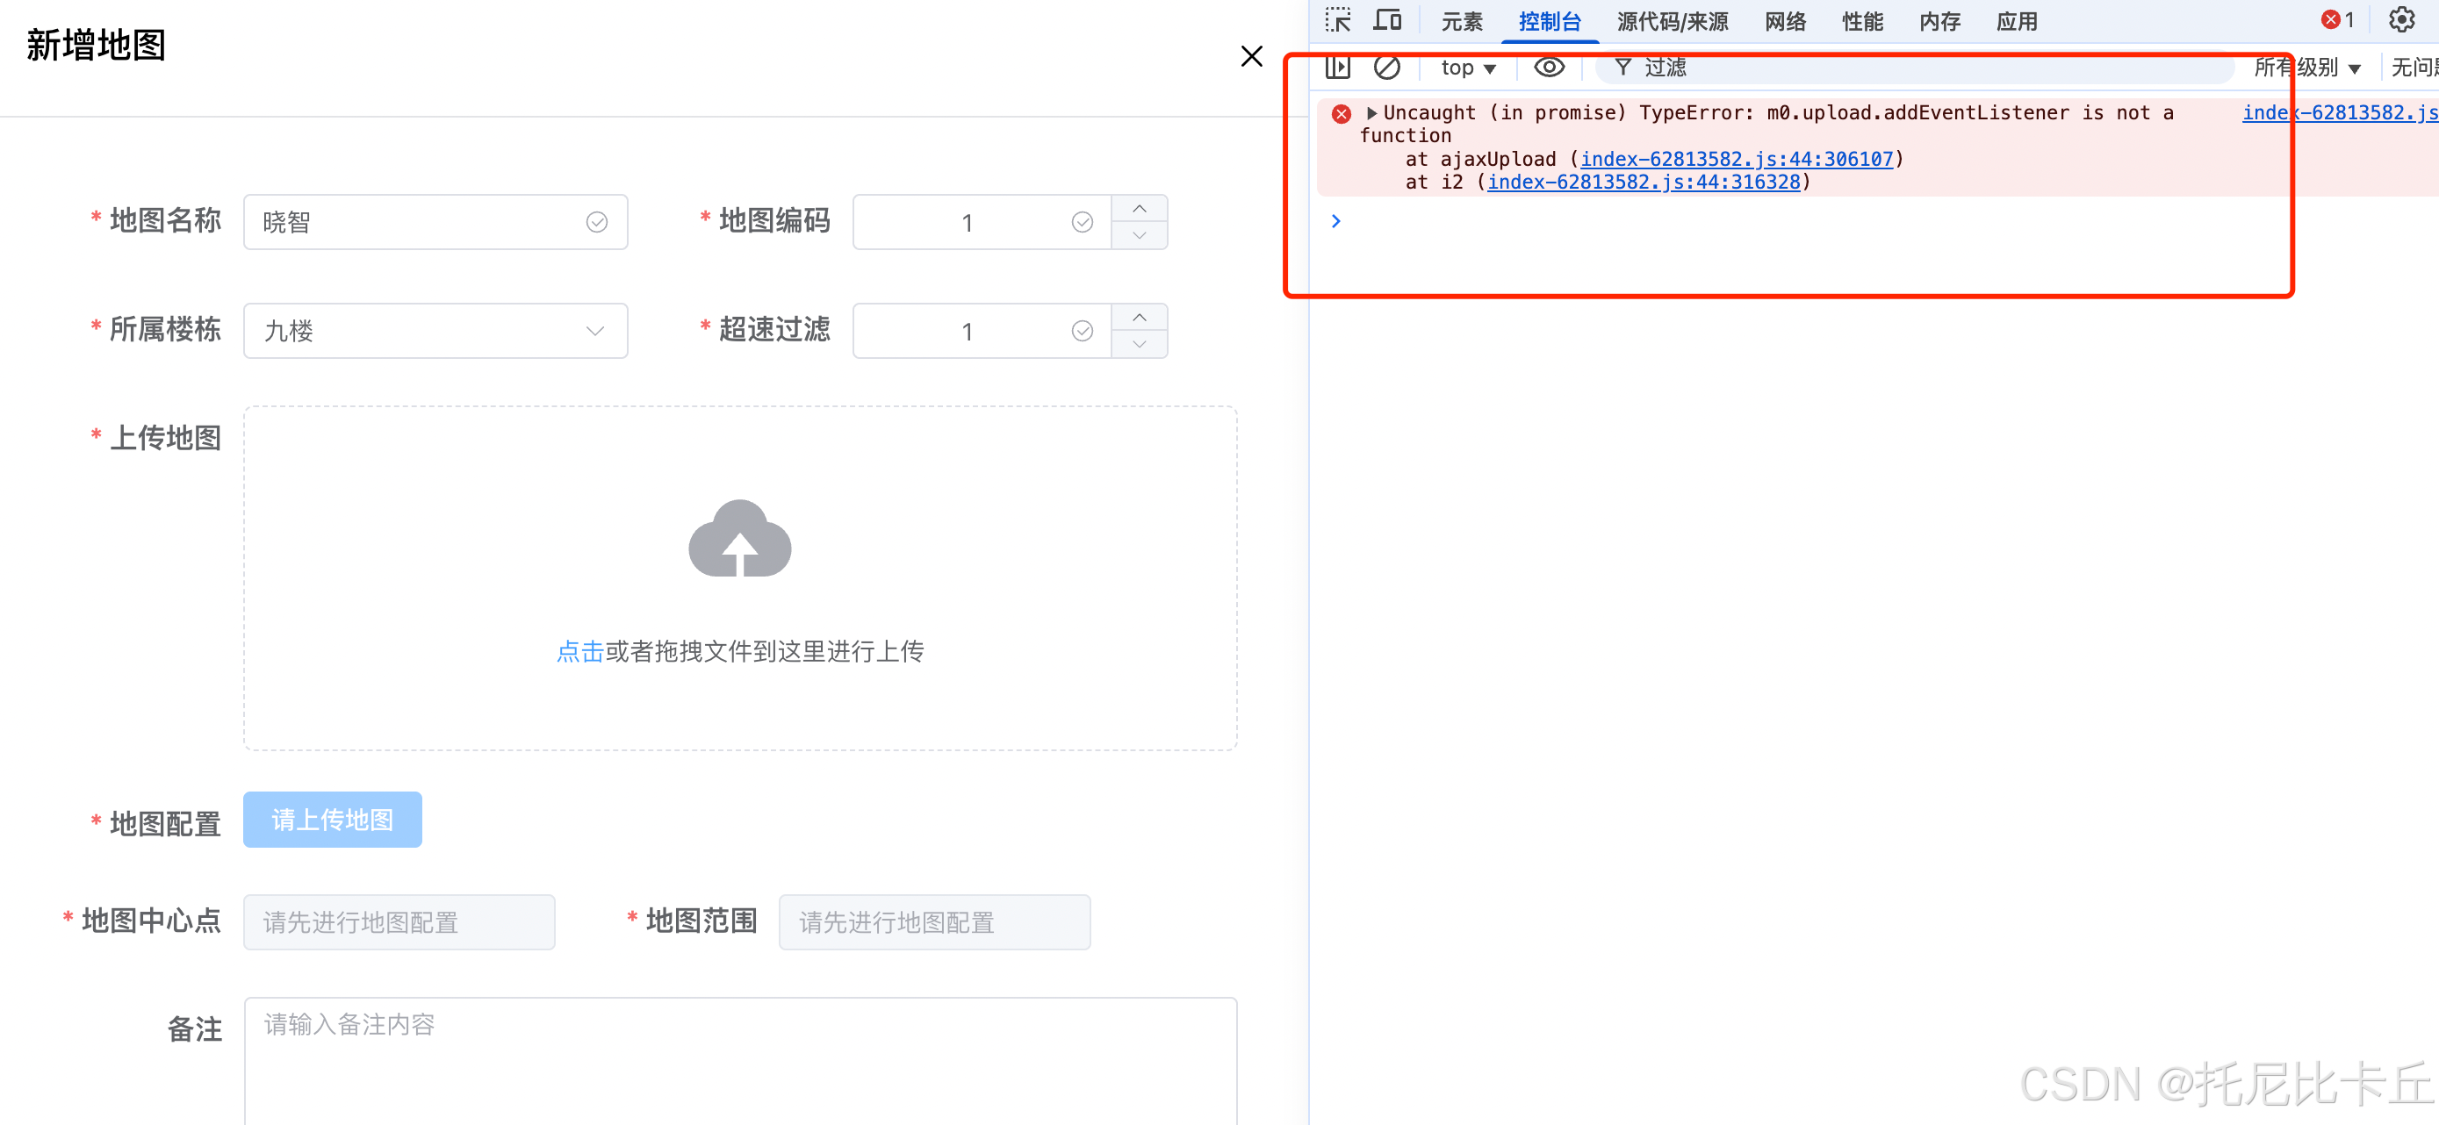
Task: Select the inspect element tool in DevTools
Action: coord(1337,19)
